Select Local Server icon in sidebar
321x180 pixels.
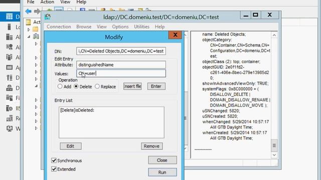(9, 26)
